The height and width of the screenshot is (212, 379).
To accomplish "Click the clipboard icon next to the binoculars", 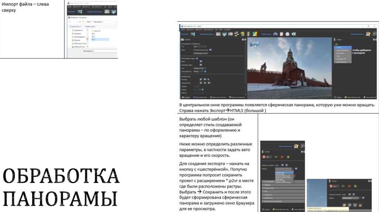I will pyautogui.click(x=281, y=34).
